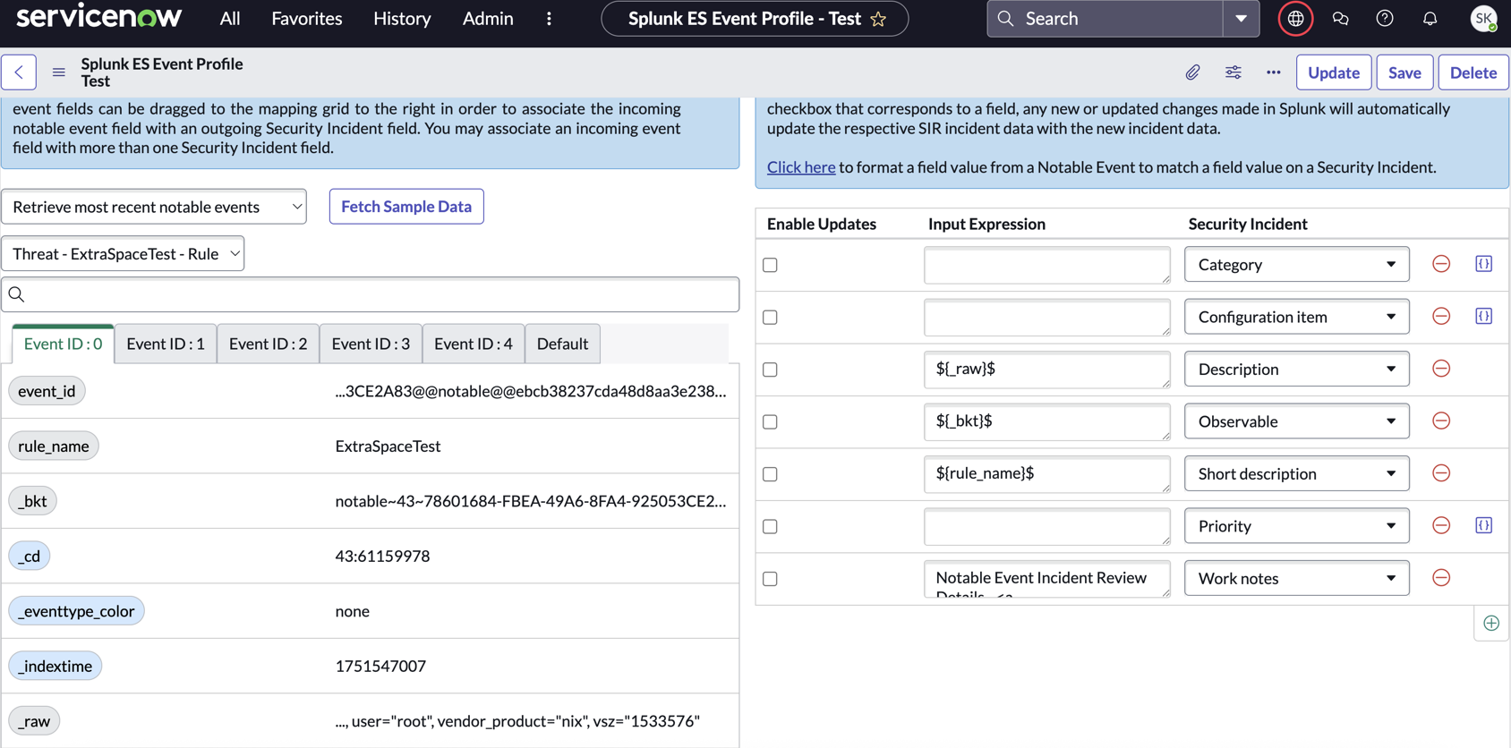1511x748 pixels.
Task: Select the rule_name event field chip
Action: 54,446
